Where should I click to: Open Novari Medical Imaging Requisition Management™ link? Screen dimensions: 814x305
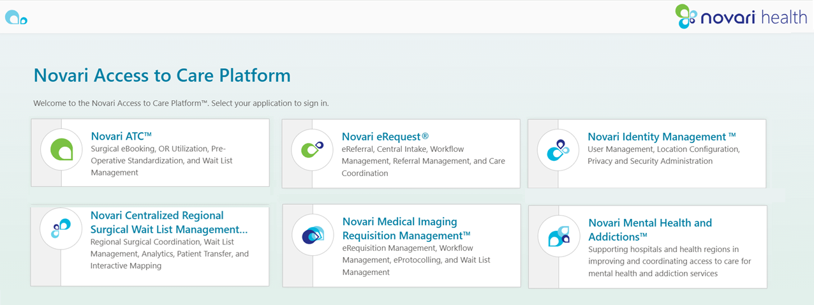[406, 228]
